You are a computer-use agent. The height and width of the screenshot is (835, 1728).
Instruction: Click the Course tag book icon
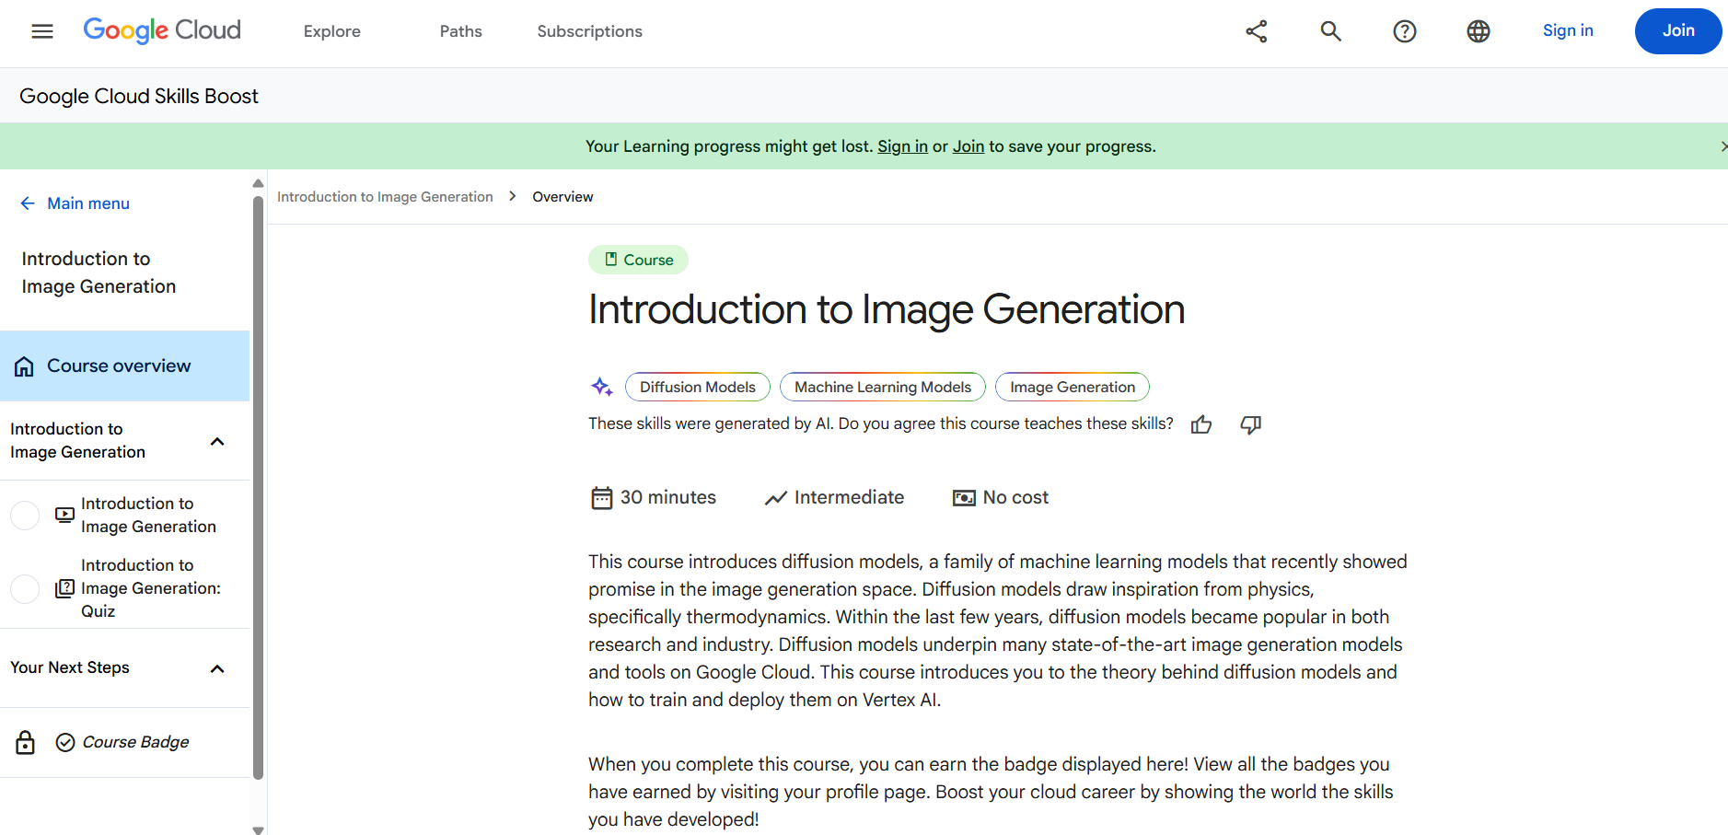[x=610, y=260]
